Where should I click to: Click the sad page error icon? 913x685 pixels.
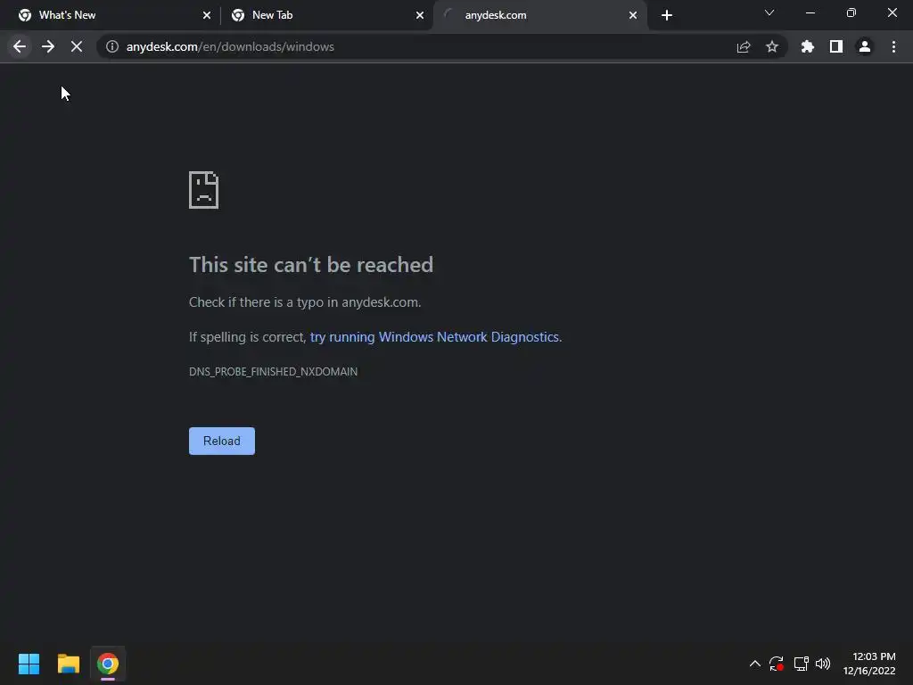tap(204, 190)
